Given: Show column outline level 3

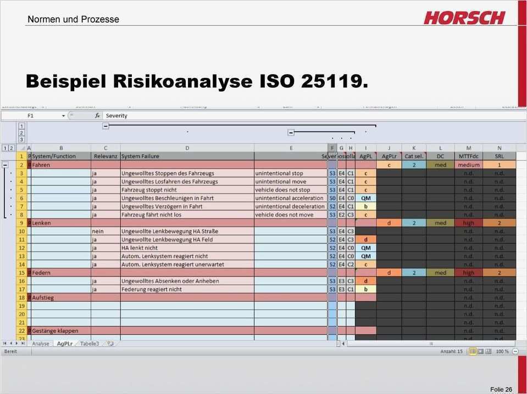Looking at the screenshot, I should [21, 139].
